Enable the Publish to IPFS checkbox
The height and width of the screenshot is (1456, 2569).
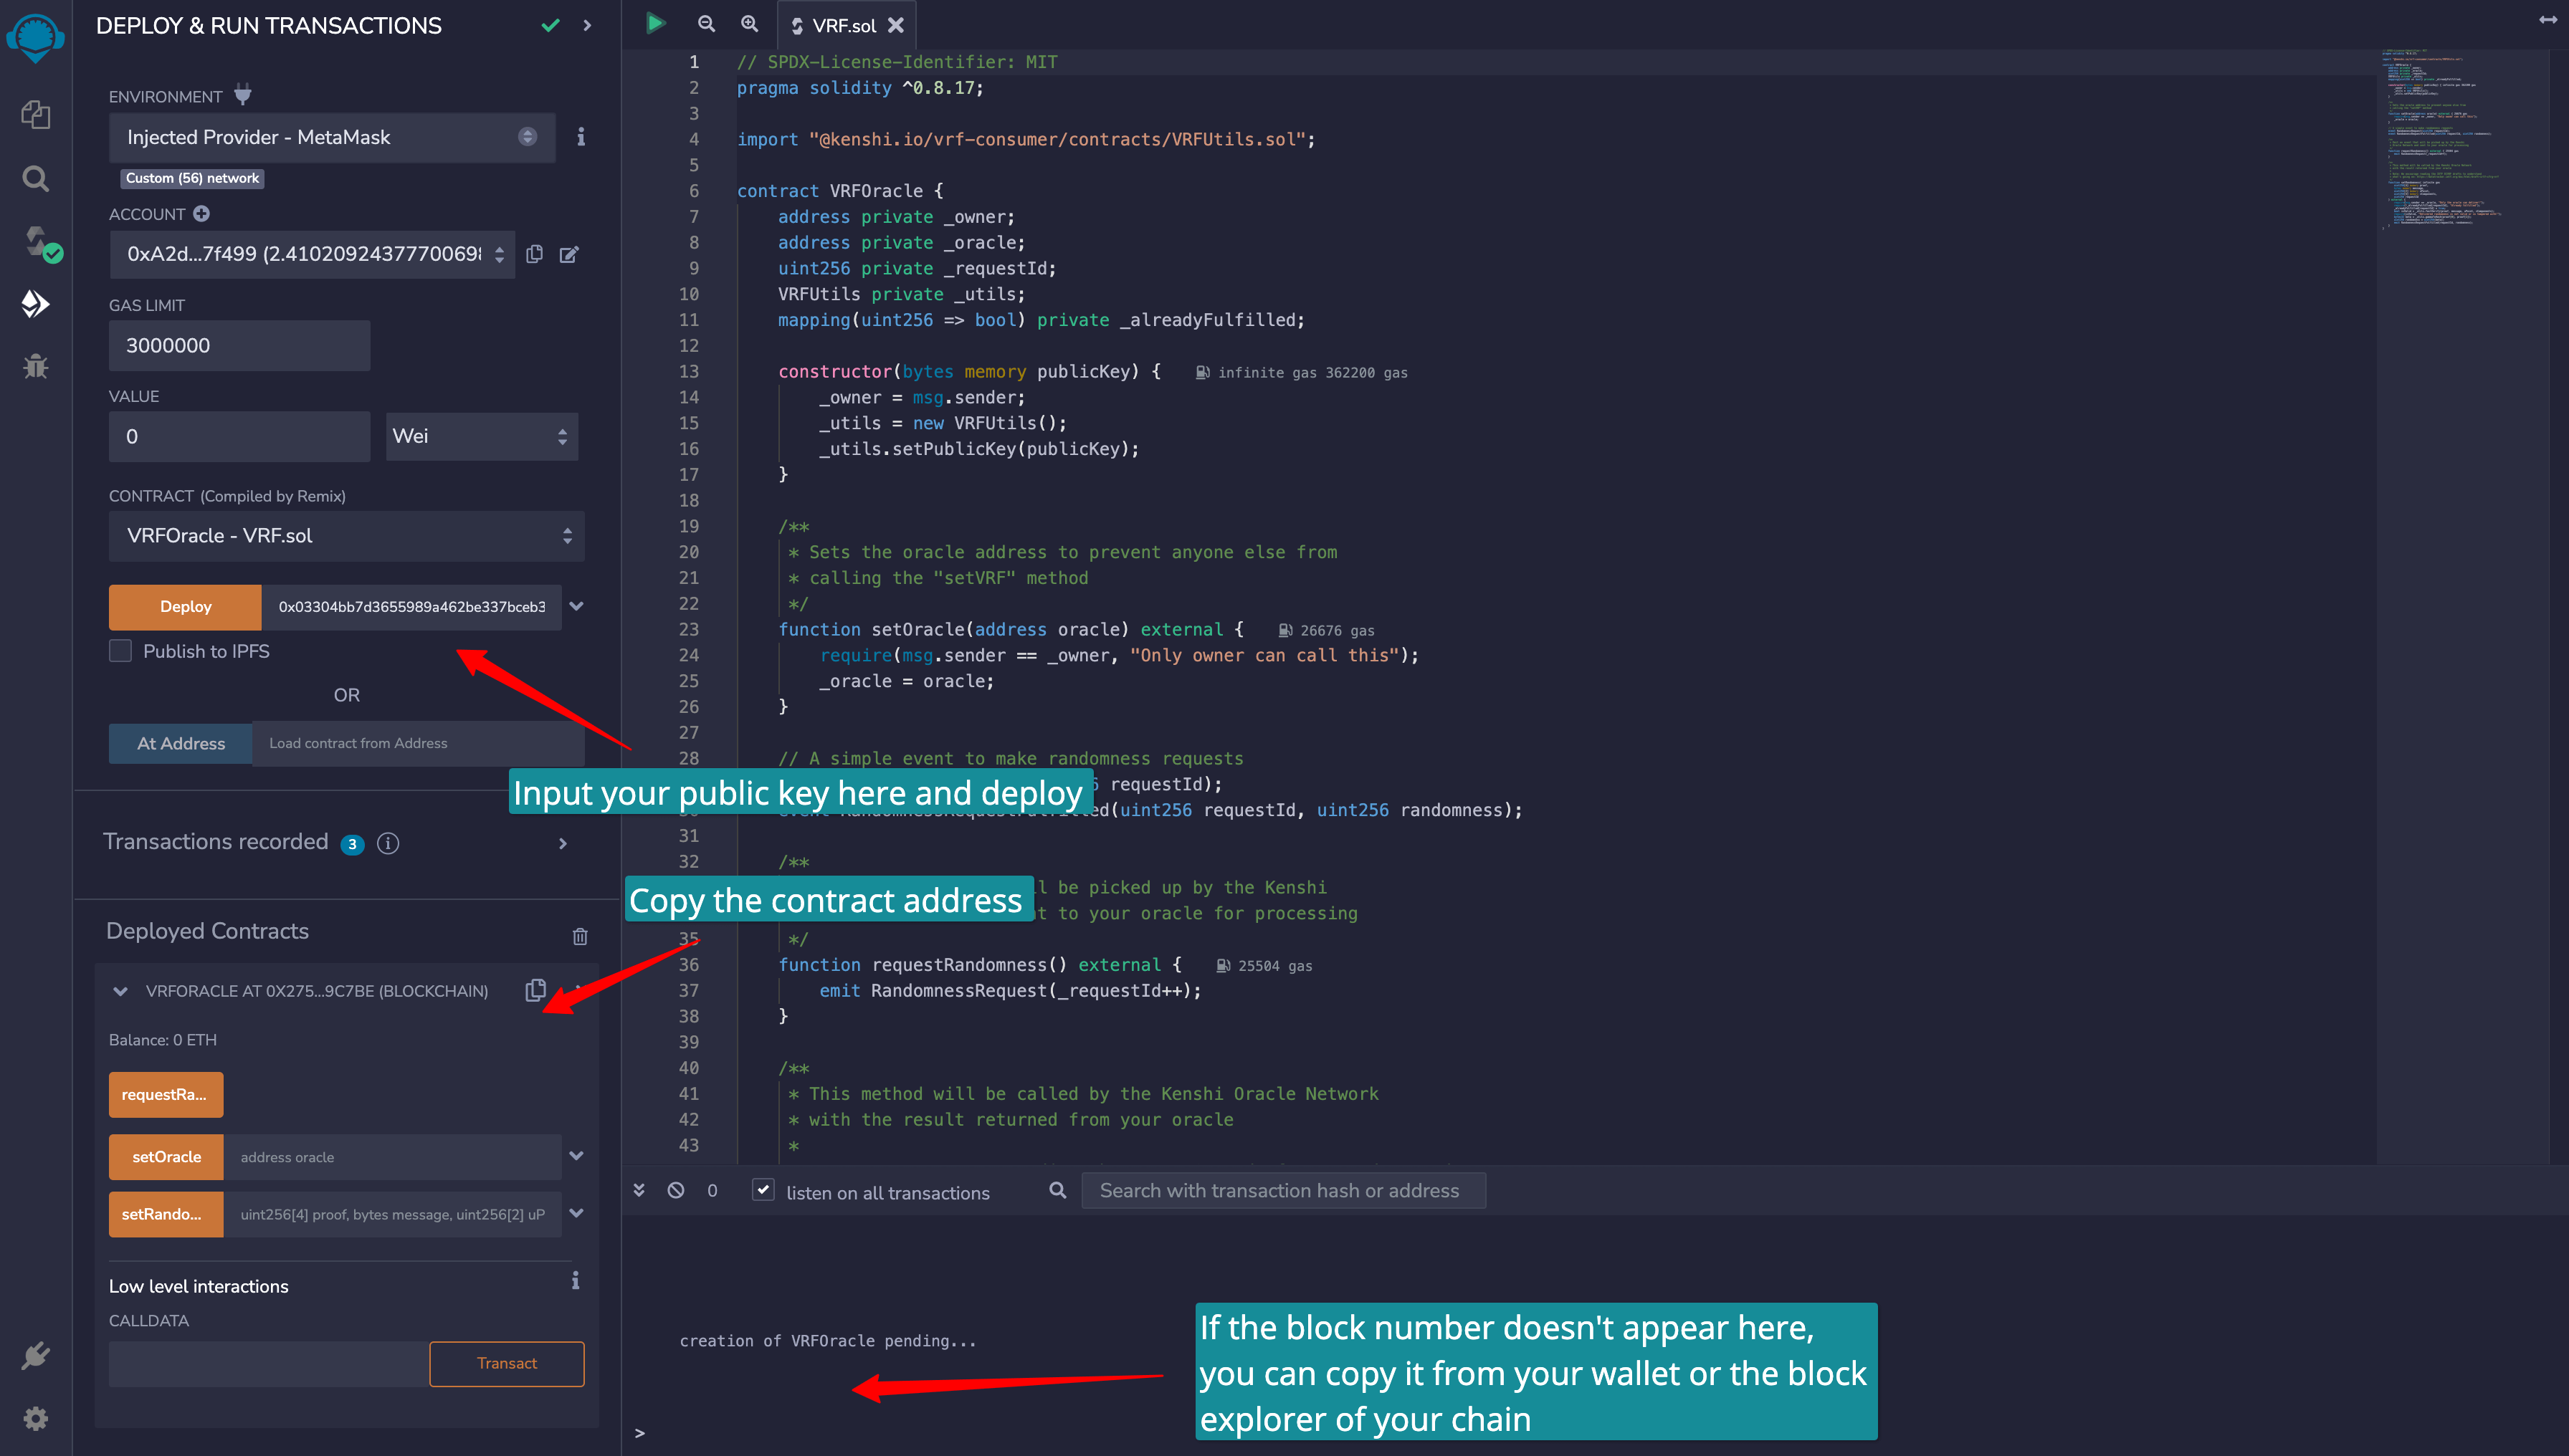tap(120, 651)
